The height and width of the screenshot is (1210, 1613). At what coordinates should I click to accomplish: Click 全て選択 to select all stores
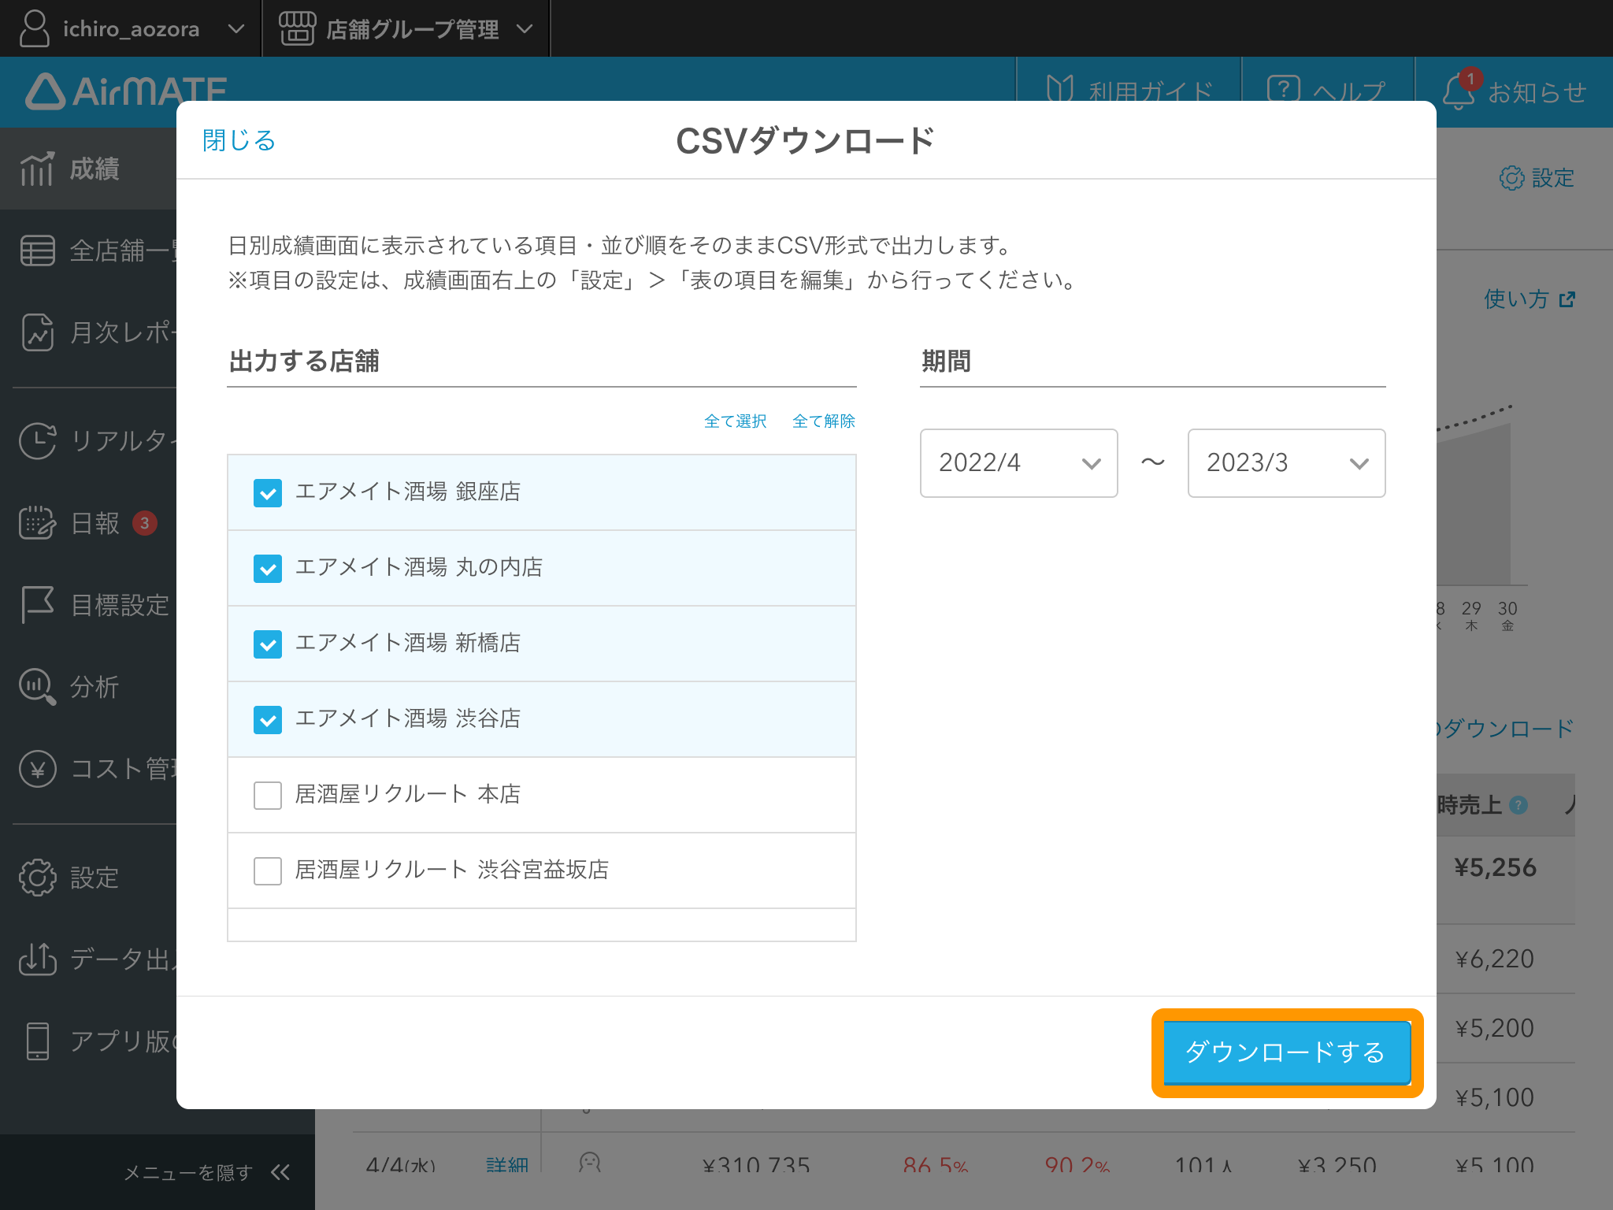coord(735,421)
